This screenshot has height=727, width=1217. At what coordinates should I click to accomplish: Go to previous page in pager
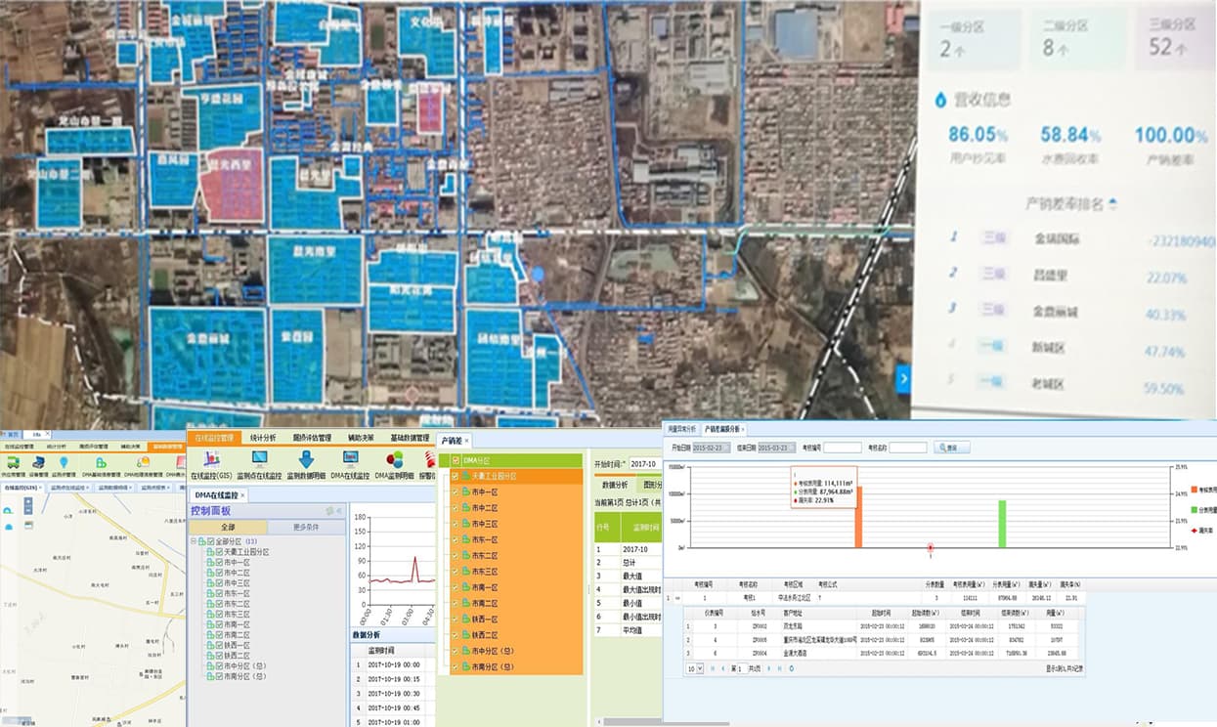pyautogui.click(x=723, y=668)
